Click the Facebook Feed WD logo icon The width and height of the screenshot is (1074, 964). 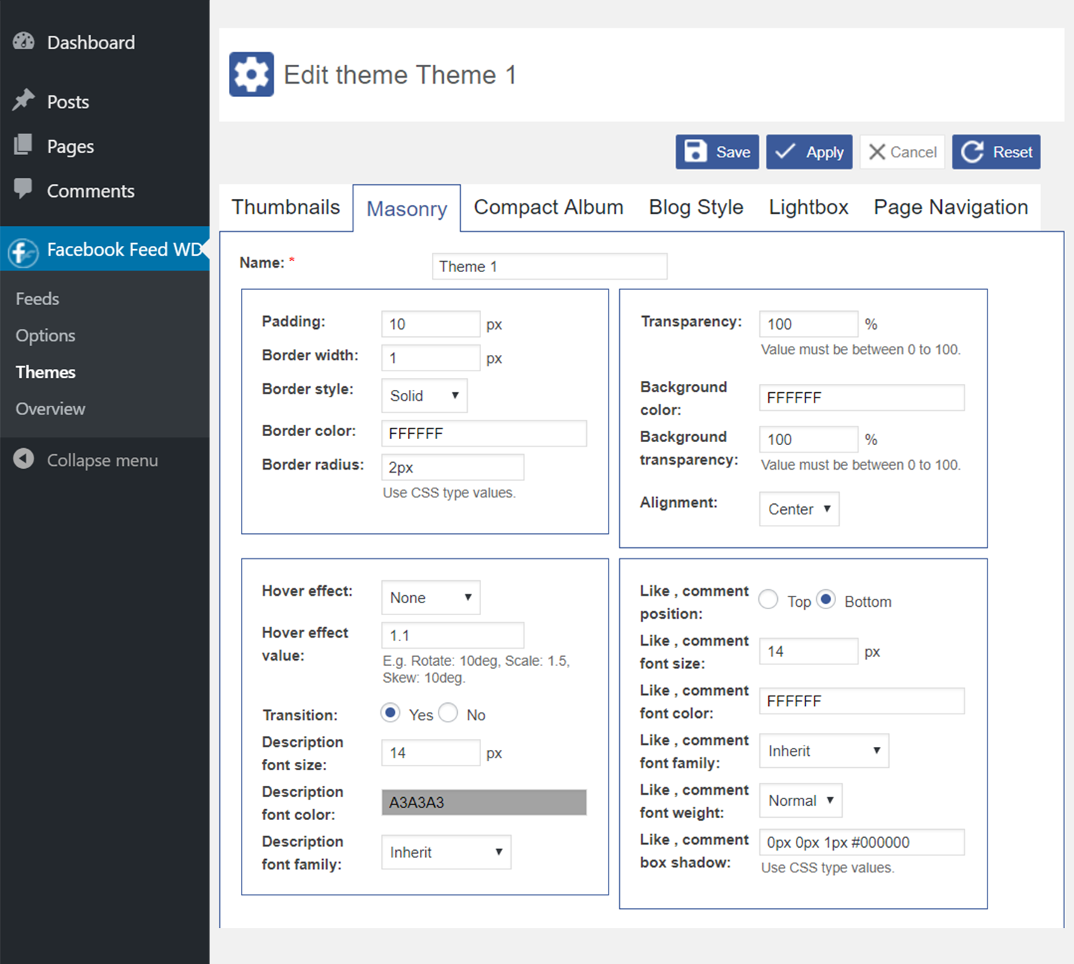pyautogui.click(x=23, y=253)
